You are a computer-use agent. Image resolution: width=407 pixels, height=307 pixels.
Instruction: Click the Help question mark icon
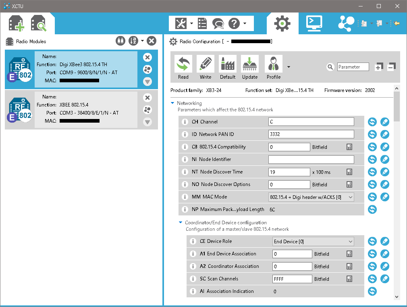click(x=234, y=23)
